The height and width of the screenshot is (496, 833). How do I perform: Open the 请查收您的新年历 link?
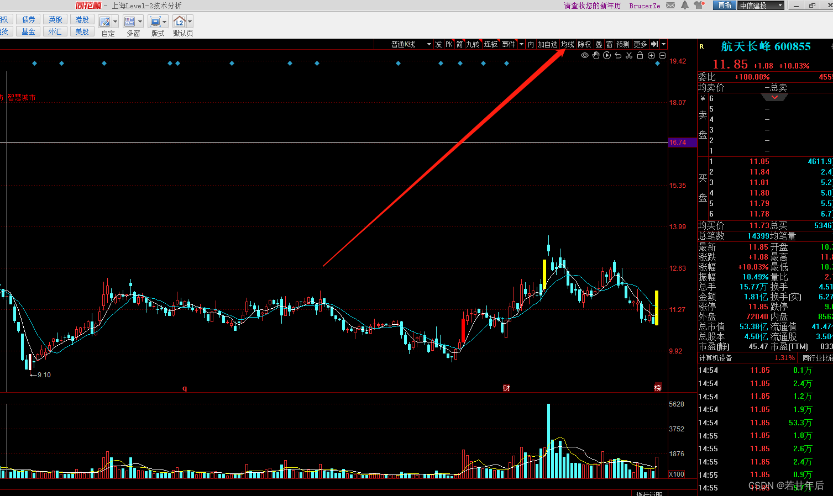coord(592,6)
